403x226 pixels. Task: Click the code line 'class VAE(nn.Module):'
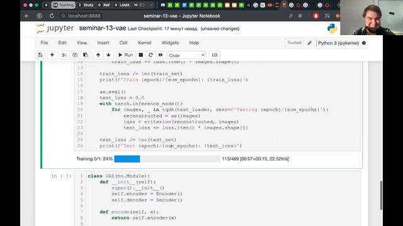(119, 176)
